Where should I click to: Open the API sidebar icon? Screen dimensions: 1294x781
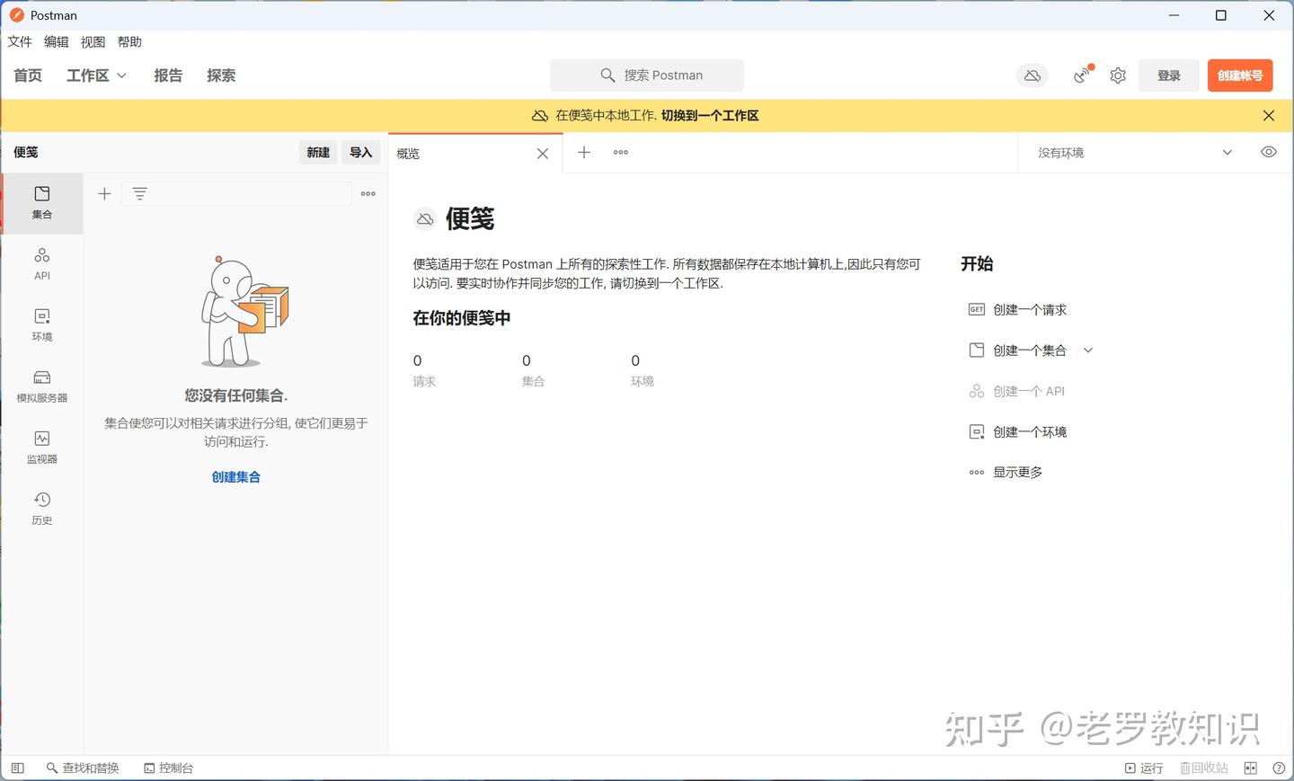[x=42, y=264]
